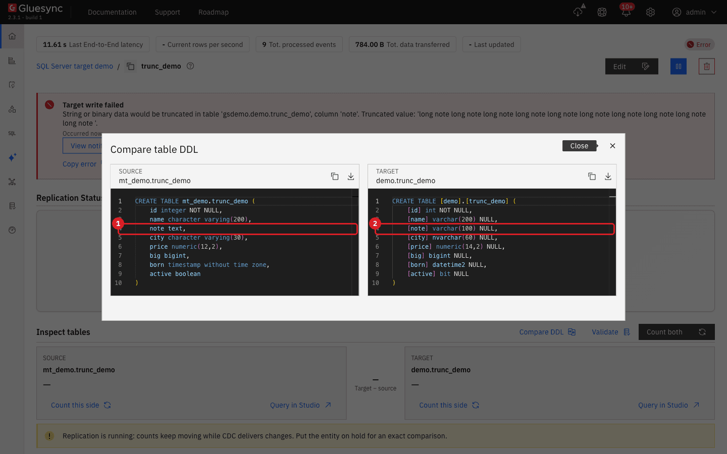The width and height of the screenshot is (727, 454).
Task: Click the target line '[born] datetime2 NULL,'
Action: pyautogui.click(x=447, y=265)
